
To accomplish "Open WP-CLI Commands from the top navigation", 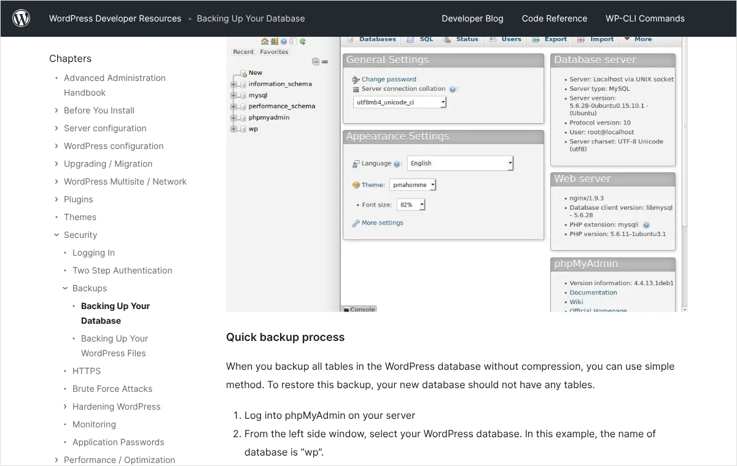I will coord(645,18).
